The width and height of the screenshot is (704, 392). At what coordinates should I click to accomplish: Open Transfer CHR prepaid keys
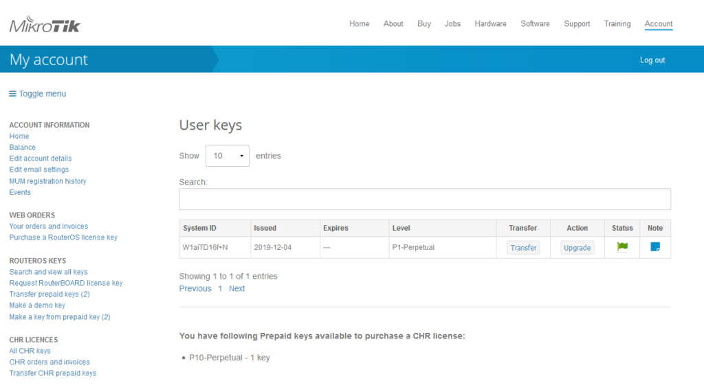(52, 373)
